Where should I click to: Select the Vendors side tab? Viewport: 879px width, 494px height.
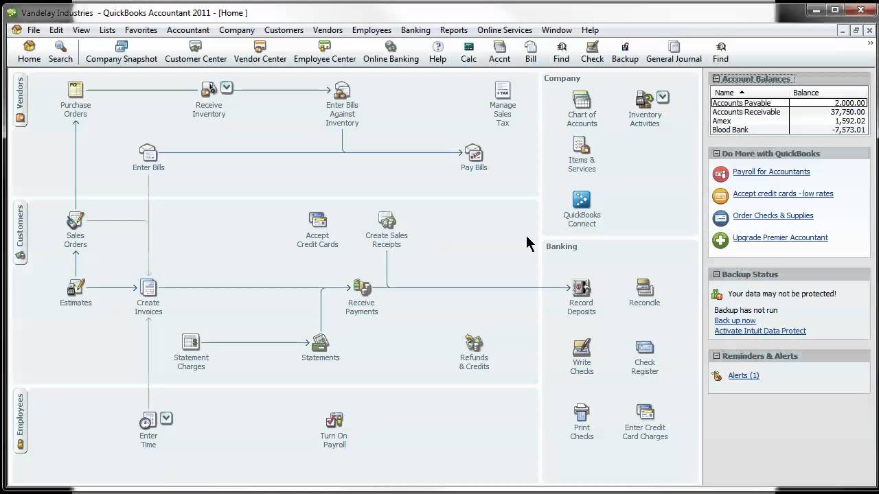(20, 100)
